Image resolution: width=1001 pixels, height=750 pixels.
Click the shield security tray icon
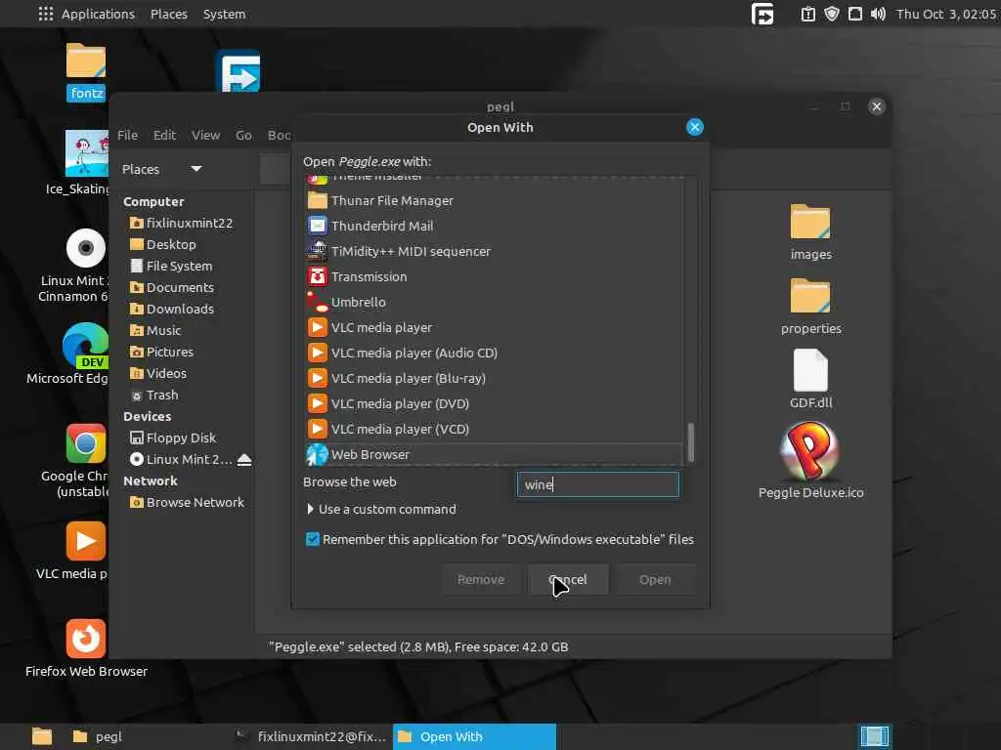pyautogui.click(x=831, y=14)
